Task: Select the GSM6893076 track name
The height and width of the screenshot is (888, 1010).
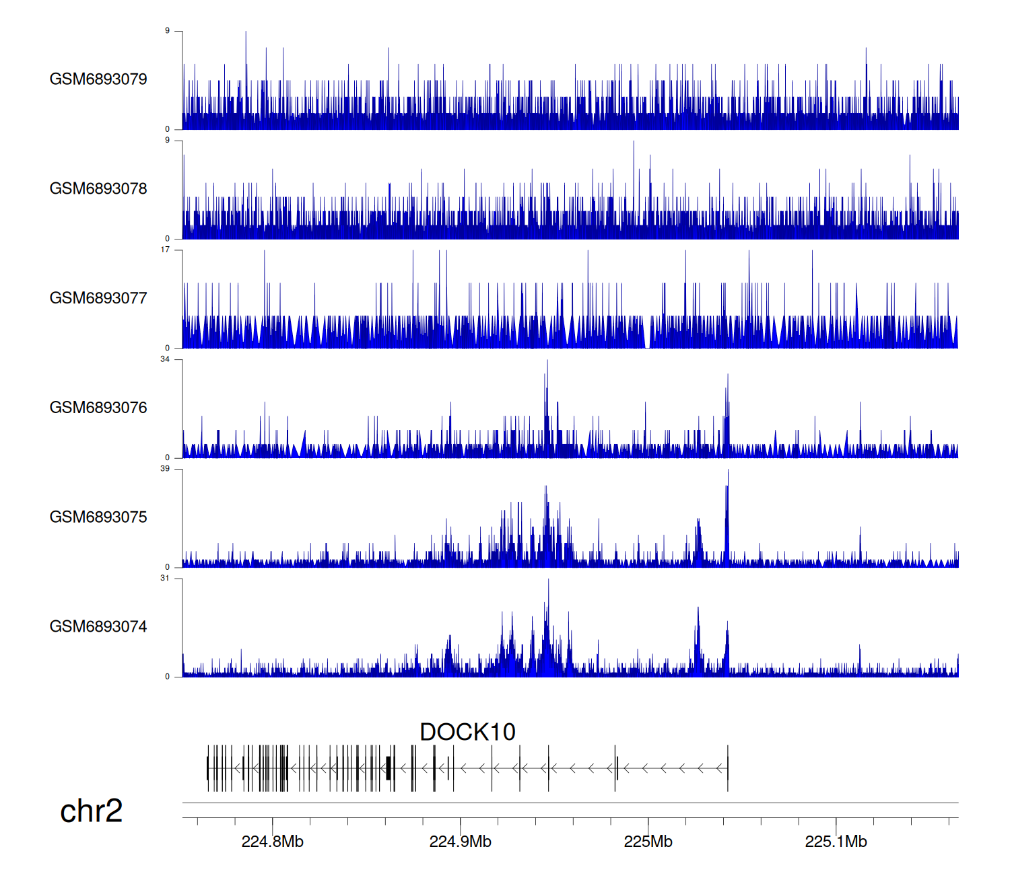Action: coord(98,408)
